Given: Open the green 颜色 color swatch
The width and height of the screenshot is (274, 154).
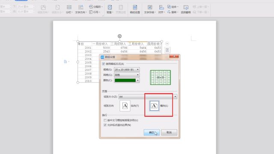Looking at the screenshot, I should point(127,80).
